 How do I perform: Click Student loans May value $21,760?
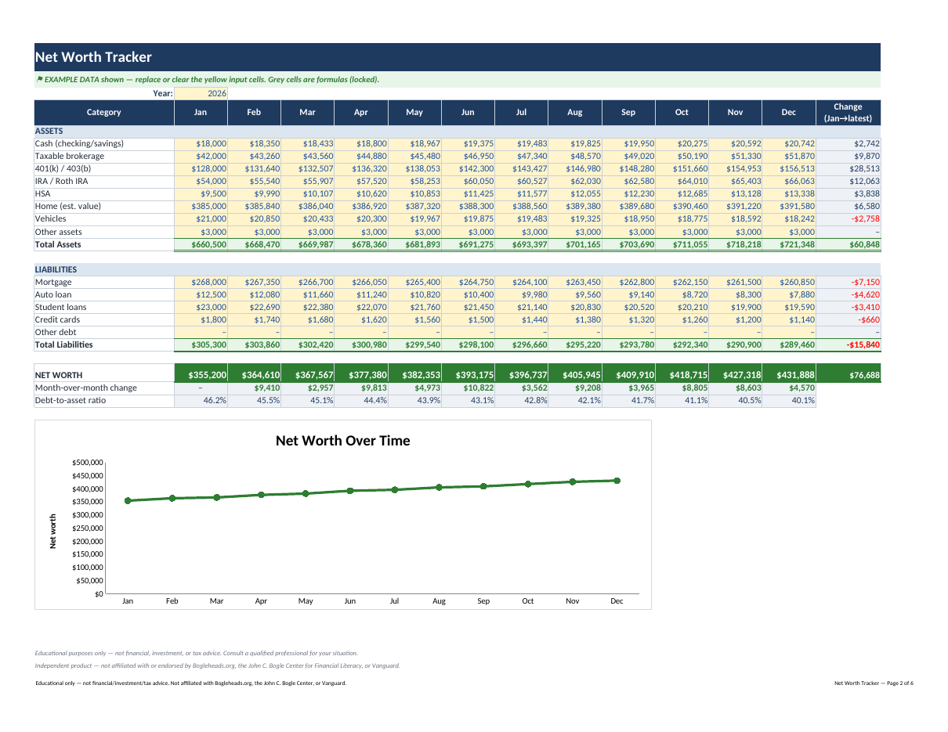click(x=414, y=307)
